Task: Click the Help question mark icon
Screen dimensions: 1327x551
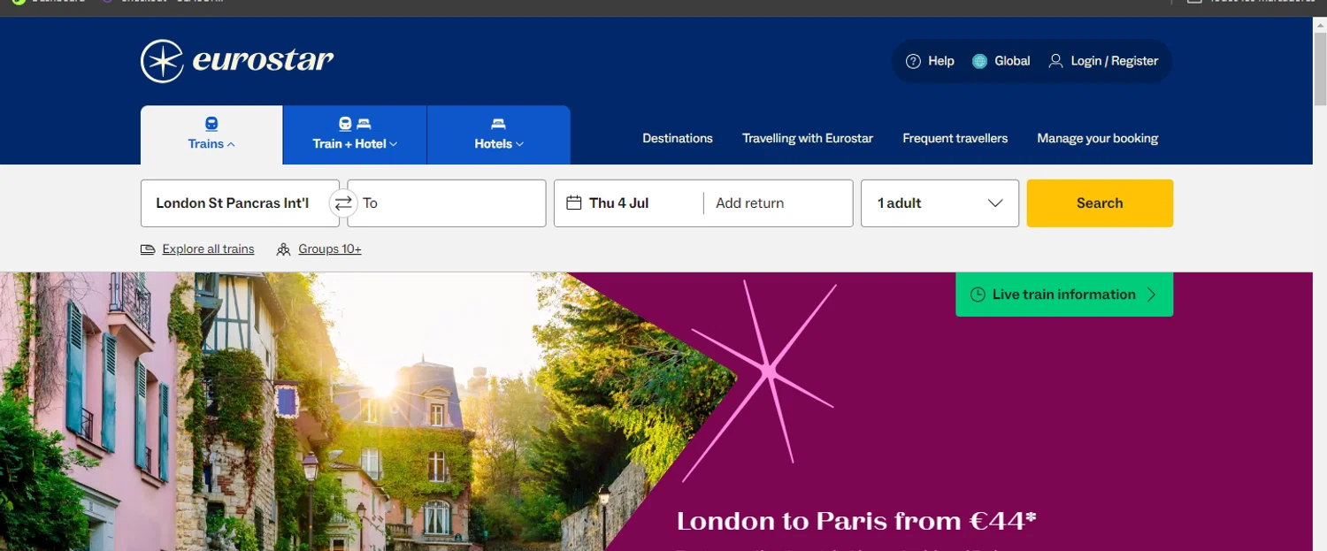Action: (913, 61)
